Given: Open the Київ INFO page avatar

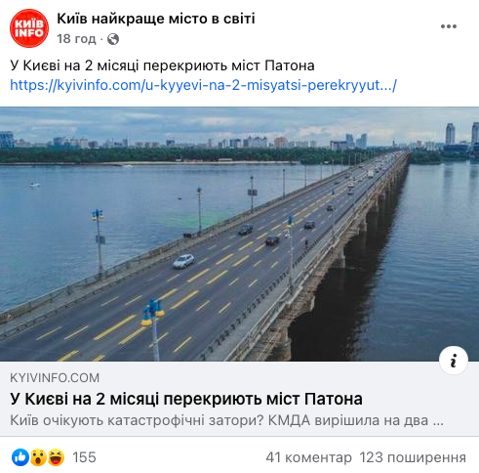Looking at the screenshot, I should [x=29, y=28].
